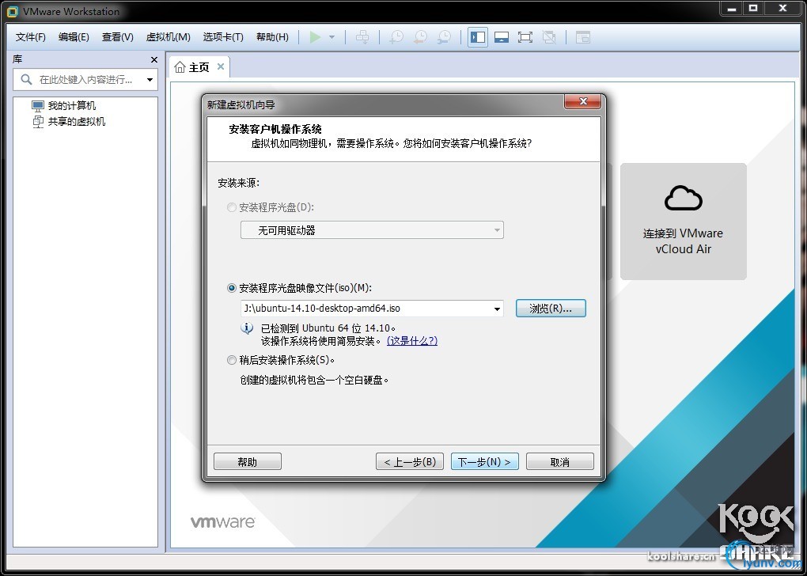Open the library search dropdown arrow

(x=150, y=80)
